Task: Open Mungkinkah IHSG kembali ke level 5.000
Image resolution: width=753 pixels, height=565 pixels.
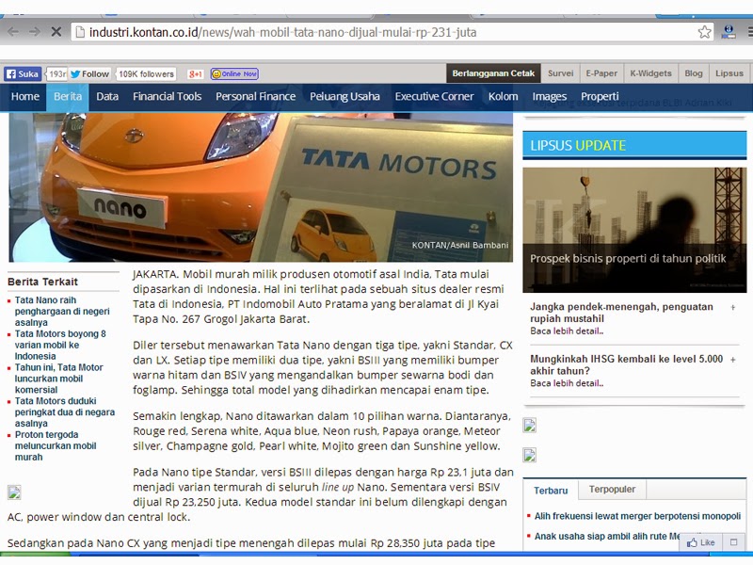Action: tap(626, 364)
